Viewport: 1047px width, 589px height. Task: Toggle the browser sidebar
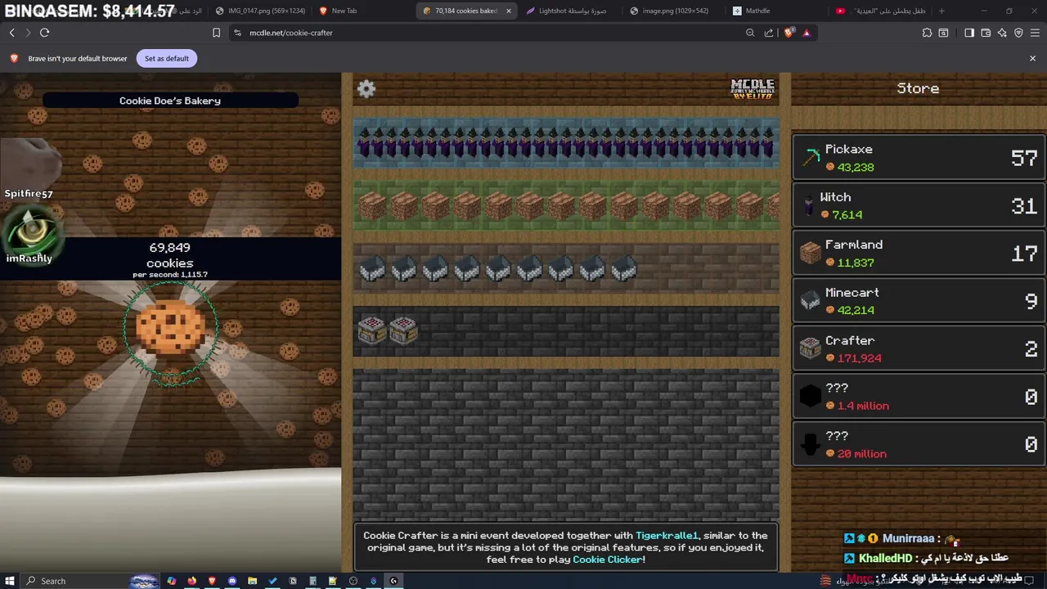pyautogui.click(x=969, y=33)
